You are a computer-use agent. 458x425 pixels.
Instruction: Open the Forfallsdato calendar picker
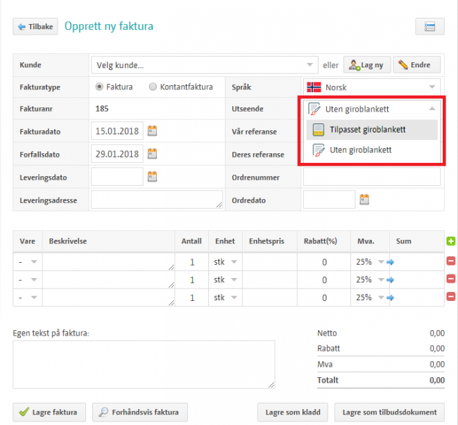pyautogui.click(x=153, y=153)
